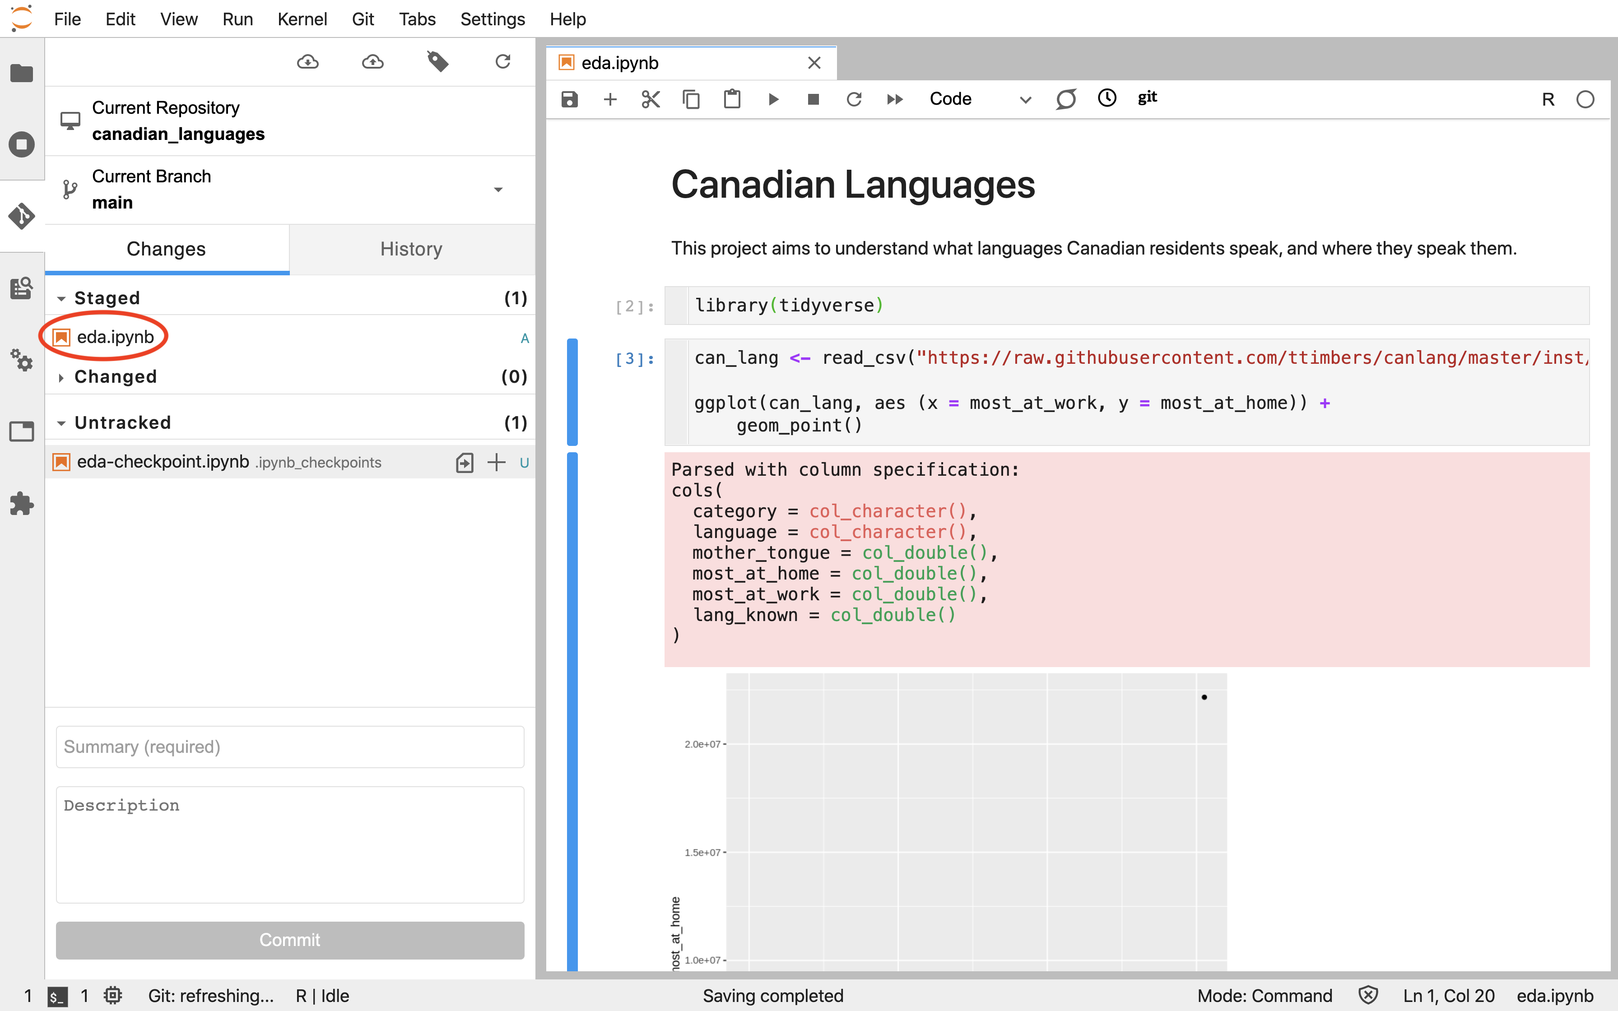The height and width of the screenshot is (1011, 1618).
Task: Open the Edit menu
Action: (x=121, y=19)
